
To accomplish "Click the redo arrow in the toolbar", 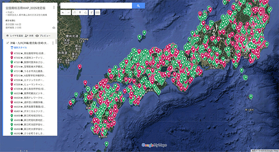I will click(69, 13).
